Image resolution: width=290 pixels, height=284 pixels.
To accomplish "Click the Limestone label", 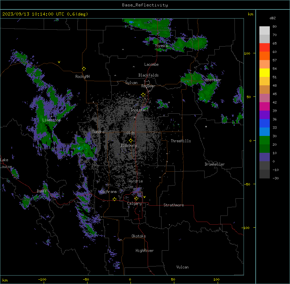I will coord(51,120).
